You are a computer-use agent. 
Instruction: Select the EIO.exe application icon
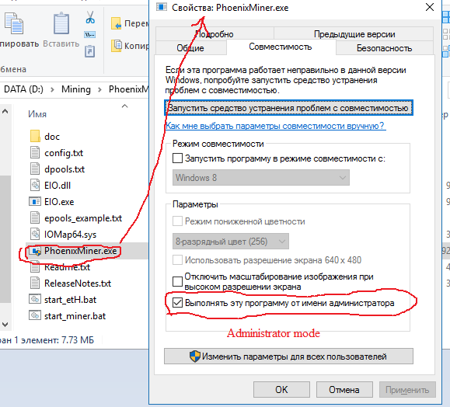point(35,202)
